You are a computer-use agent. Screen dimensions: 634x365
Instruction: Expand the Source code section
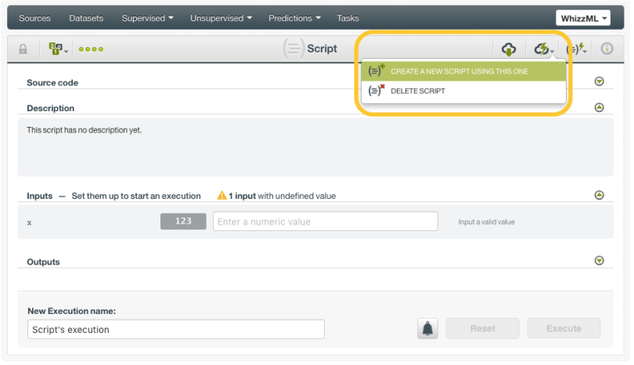(x=600, y=81)
